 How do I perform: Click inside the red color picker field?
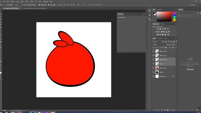[x=164, y=17]
